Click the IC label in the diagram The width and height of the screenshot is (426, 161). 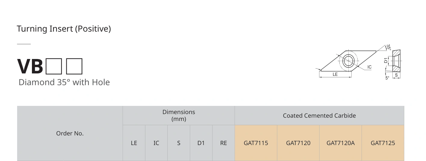pyautogui.click(x=369, y=67)
